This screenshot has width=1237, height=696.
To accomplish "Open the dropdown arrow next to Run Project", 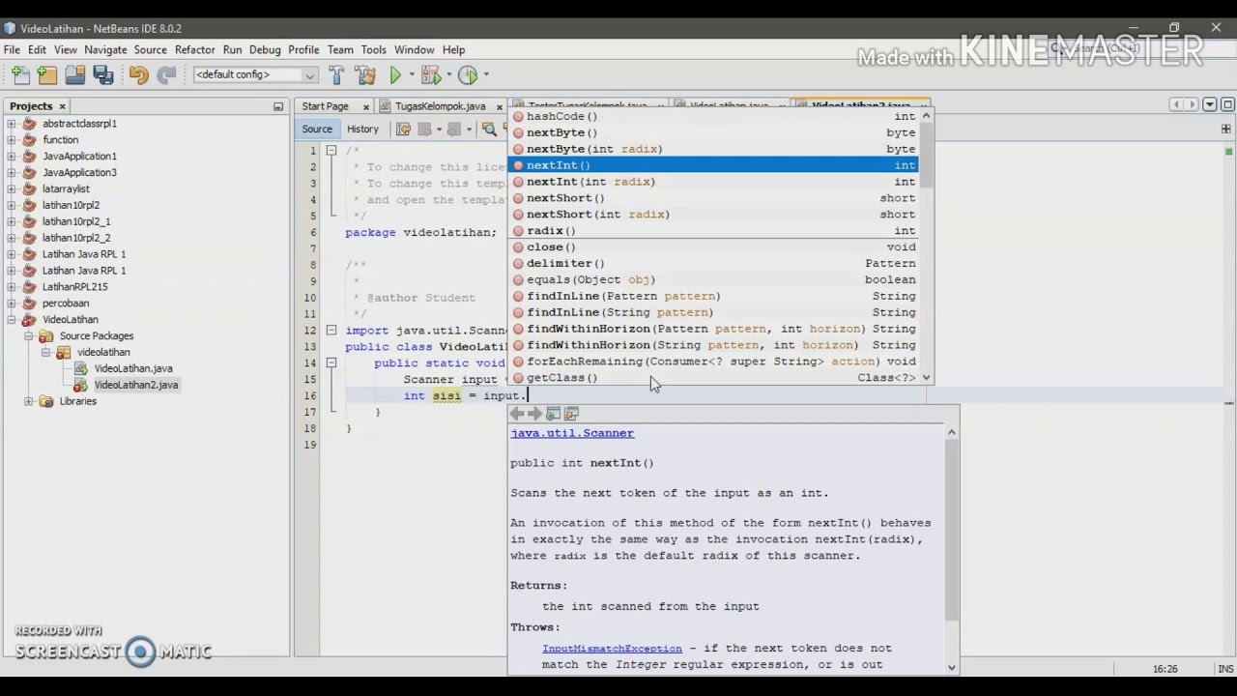I will point(412,74).
